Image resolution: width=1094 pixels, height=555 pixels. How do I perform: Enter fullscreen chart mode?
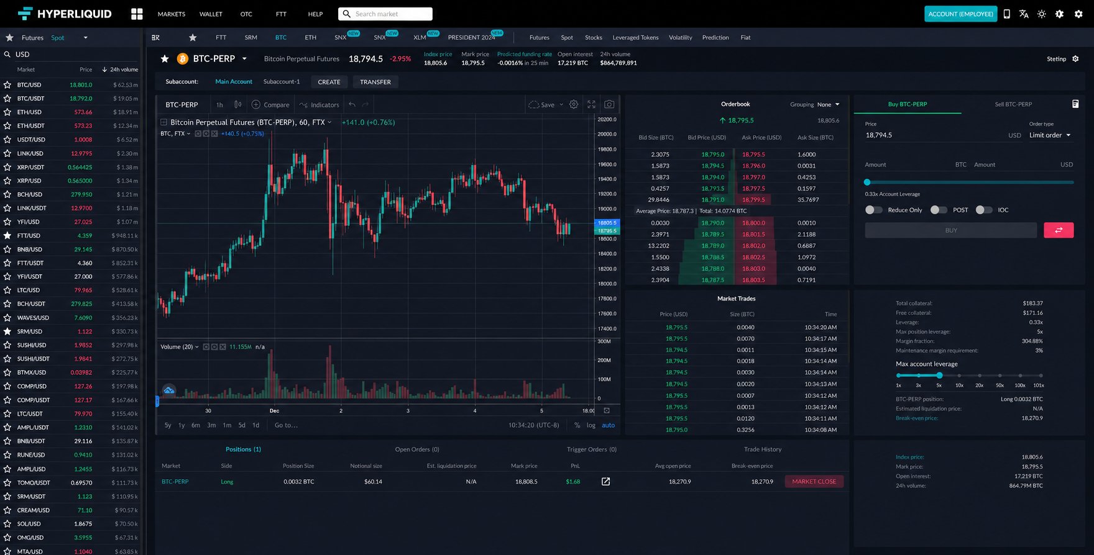[x=591, y=104]
